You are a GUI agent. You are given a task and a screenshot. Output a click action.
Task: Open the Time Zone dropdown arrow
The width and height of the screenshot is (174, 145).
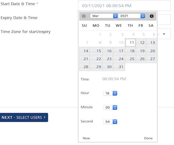point(164,34)
